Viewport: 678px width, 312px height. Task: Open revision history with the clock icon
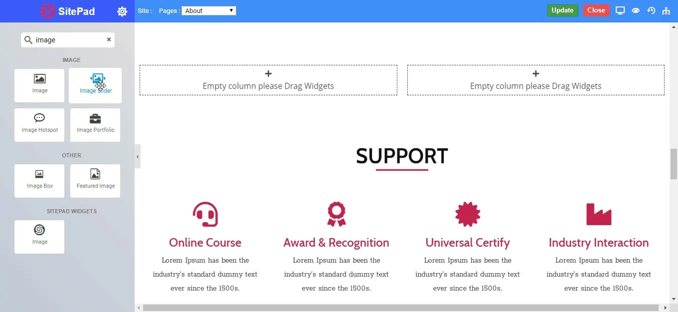[651, 10]
